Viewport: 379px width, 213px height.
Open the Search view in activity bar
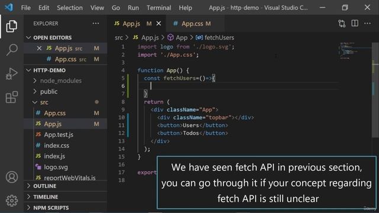pyautogui.click(x=12, y=50)
